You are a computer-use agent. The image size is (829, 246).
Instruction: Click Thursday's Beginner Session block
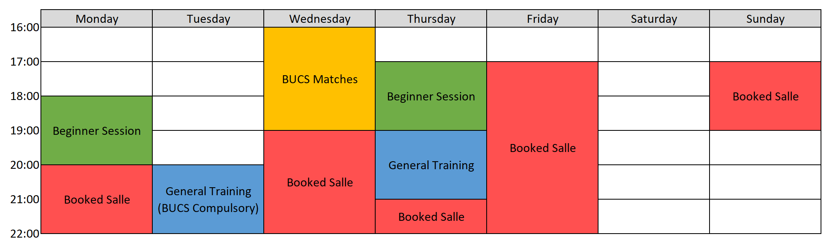[x=431, y=96]
